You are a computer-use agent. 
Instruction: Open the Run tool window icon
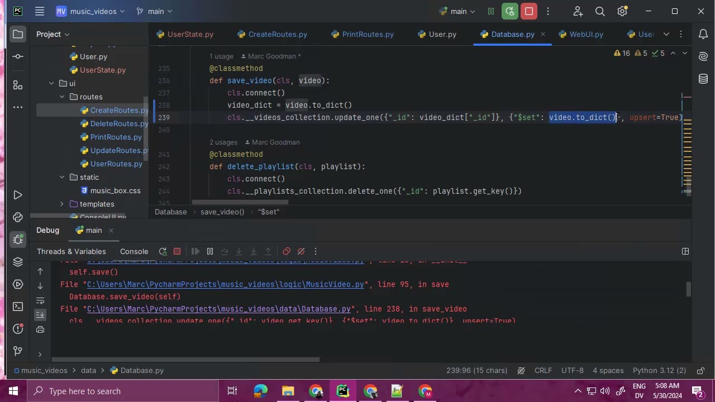point(18,195)
